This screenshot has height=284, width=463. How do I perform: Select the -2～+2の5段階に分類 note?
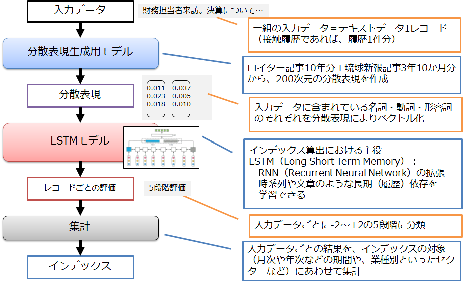356,226
